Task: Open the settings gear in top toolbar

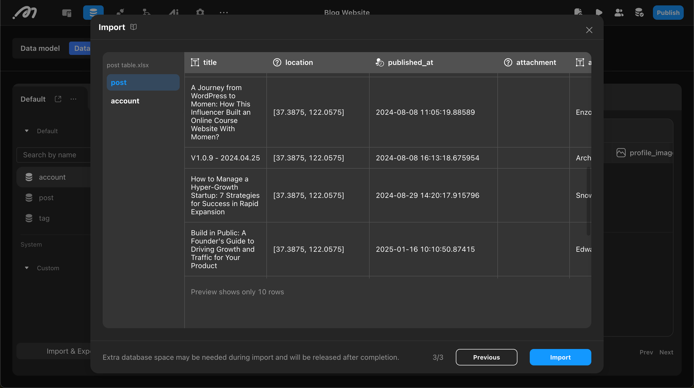Action: pos(200,12)
